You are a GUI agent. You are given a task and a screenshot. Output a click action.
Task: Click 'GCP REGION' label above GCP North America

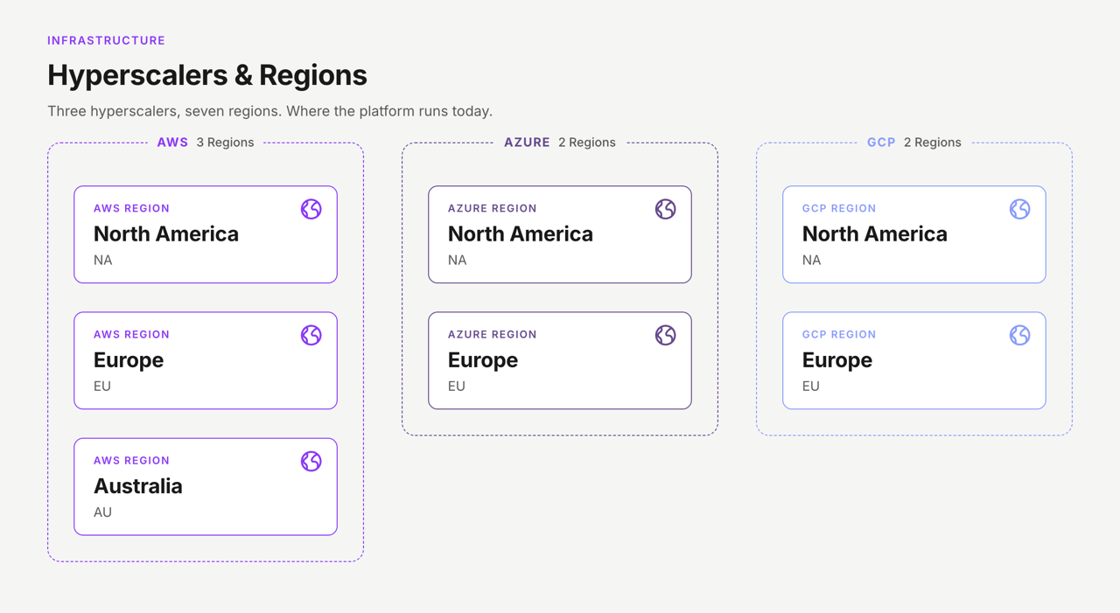pos(839,209)
